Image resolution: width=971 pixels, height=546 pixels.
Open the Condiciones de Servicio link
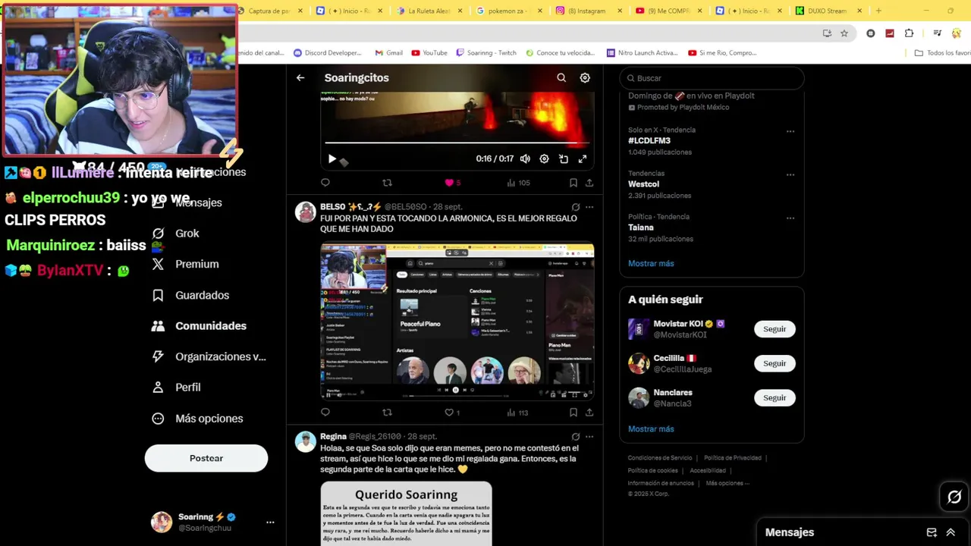pyautogui.click(x=660, y=458)
